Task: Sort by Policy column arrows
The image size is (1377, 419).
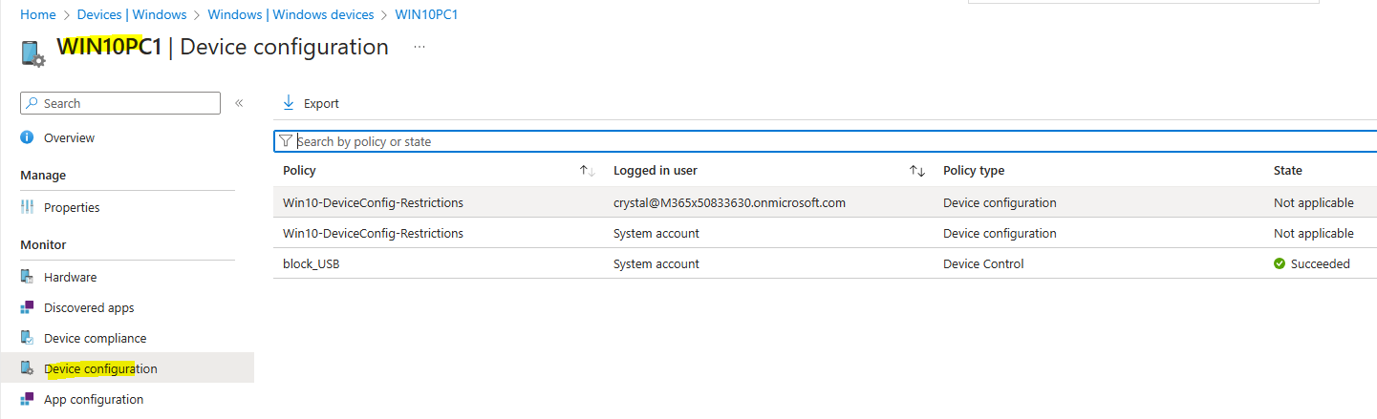Action: pyautogui.click(x=588, y=171)
